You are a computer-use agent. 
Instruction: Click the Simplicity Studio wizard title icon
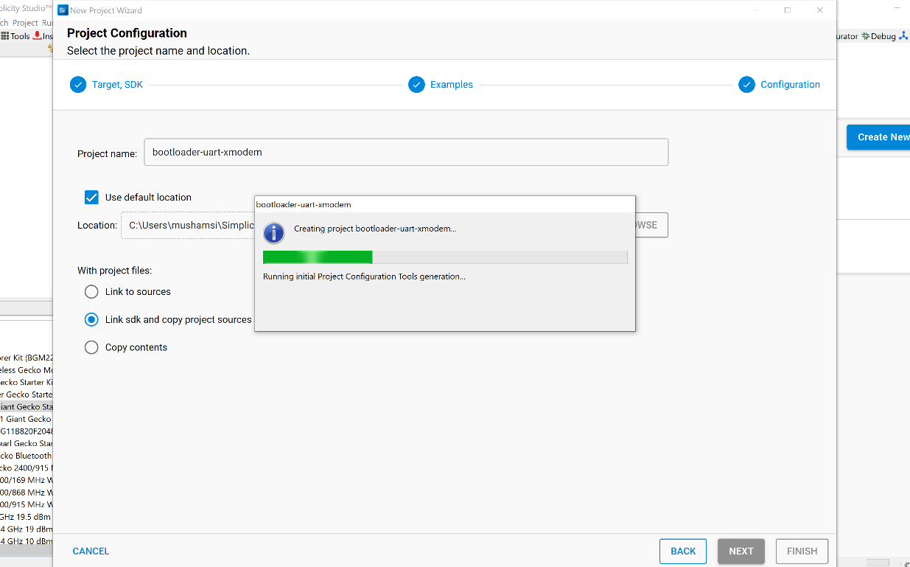coord(63,10)
